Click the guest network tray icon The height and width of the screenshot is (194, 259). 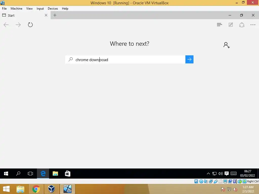(x=214, y=174)
